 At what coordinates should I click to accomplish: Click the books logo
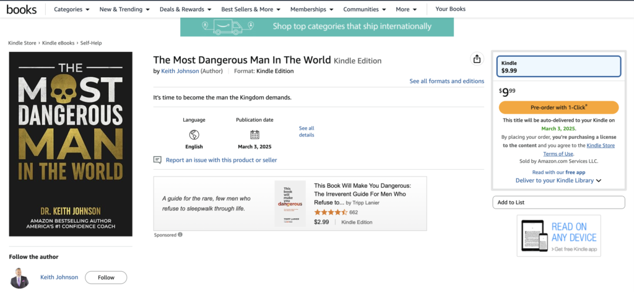(22, 9)
